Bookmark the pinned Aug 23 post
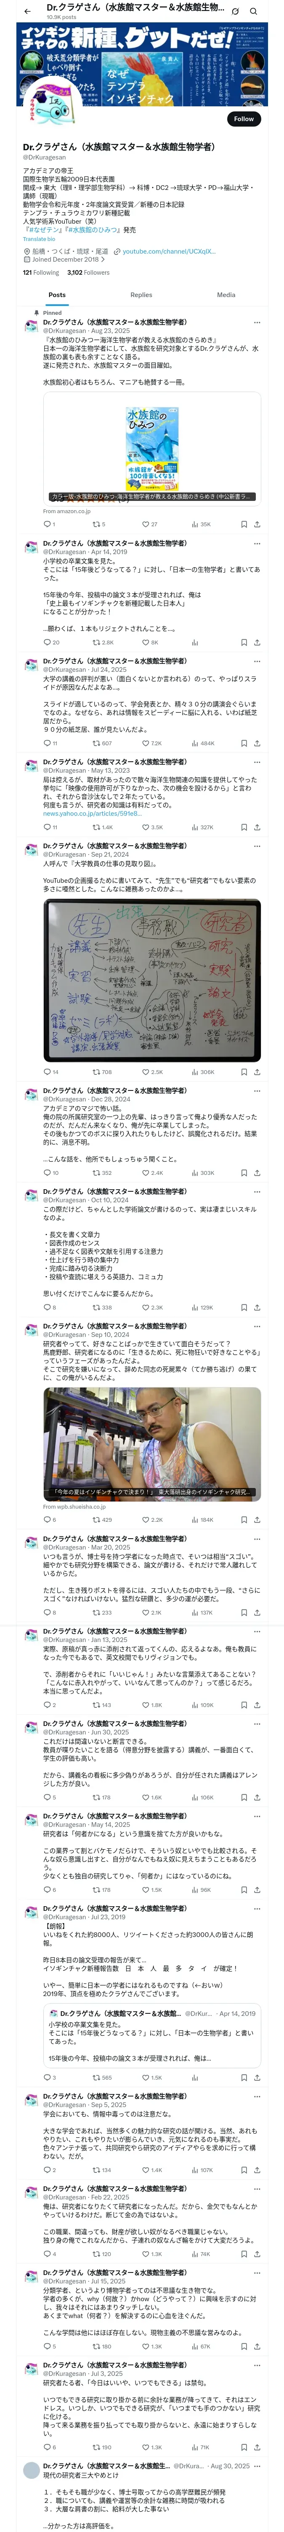Screen dimensions: 284x2532 [244, 524]
